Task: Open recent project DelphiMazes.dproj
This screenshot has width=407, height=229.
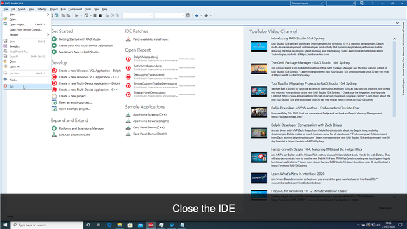Action: click(146, 57)
